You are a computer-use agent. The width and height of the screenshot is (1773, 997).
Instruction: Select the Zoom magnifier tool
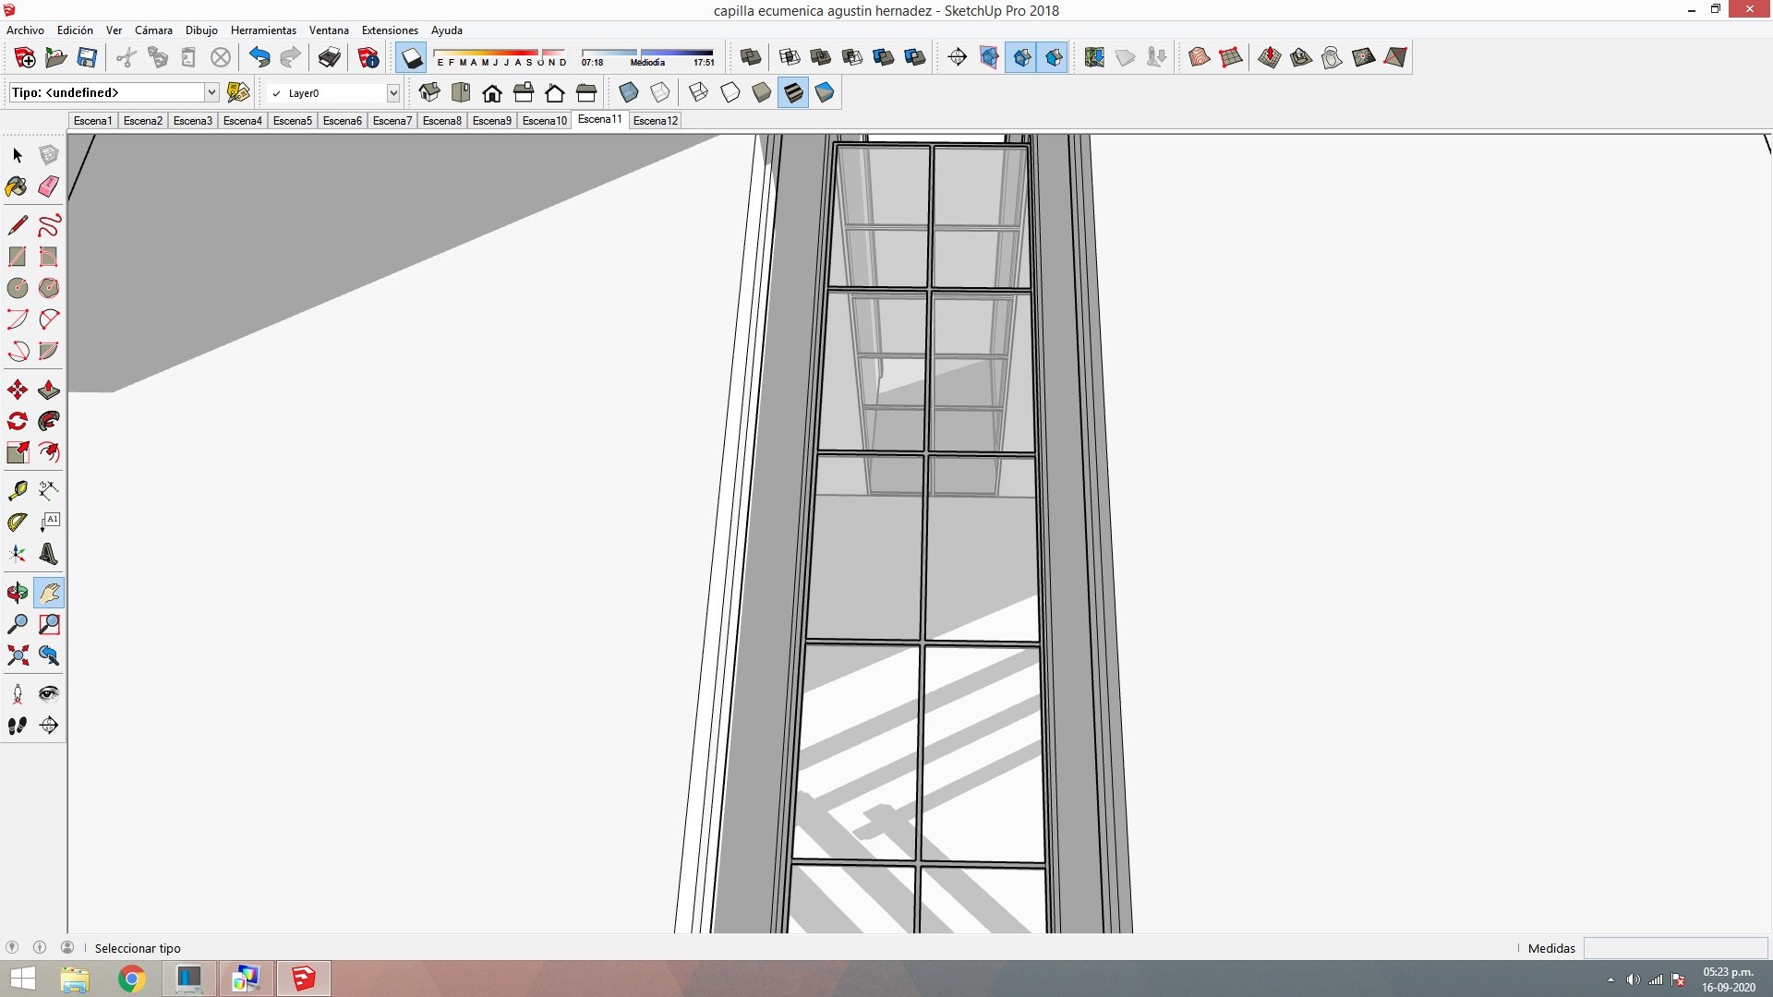click(x=17, y=624)
